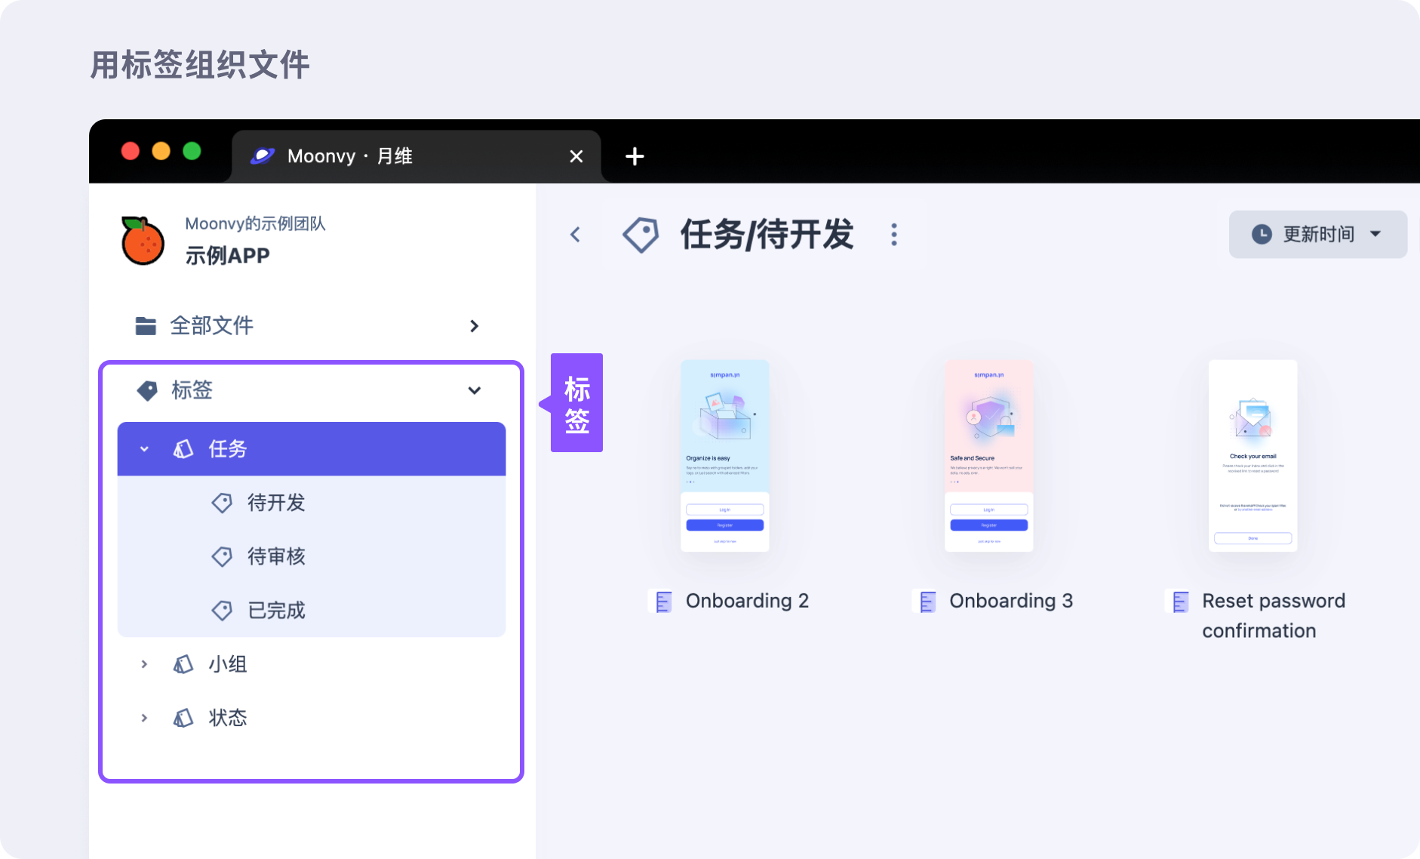Viewport: 1420px width, 859px height.
Task: Close the Moonvy · 月维 tab
Action: (x=576, y=156)
